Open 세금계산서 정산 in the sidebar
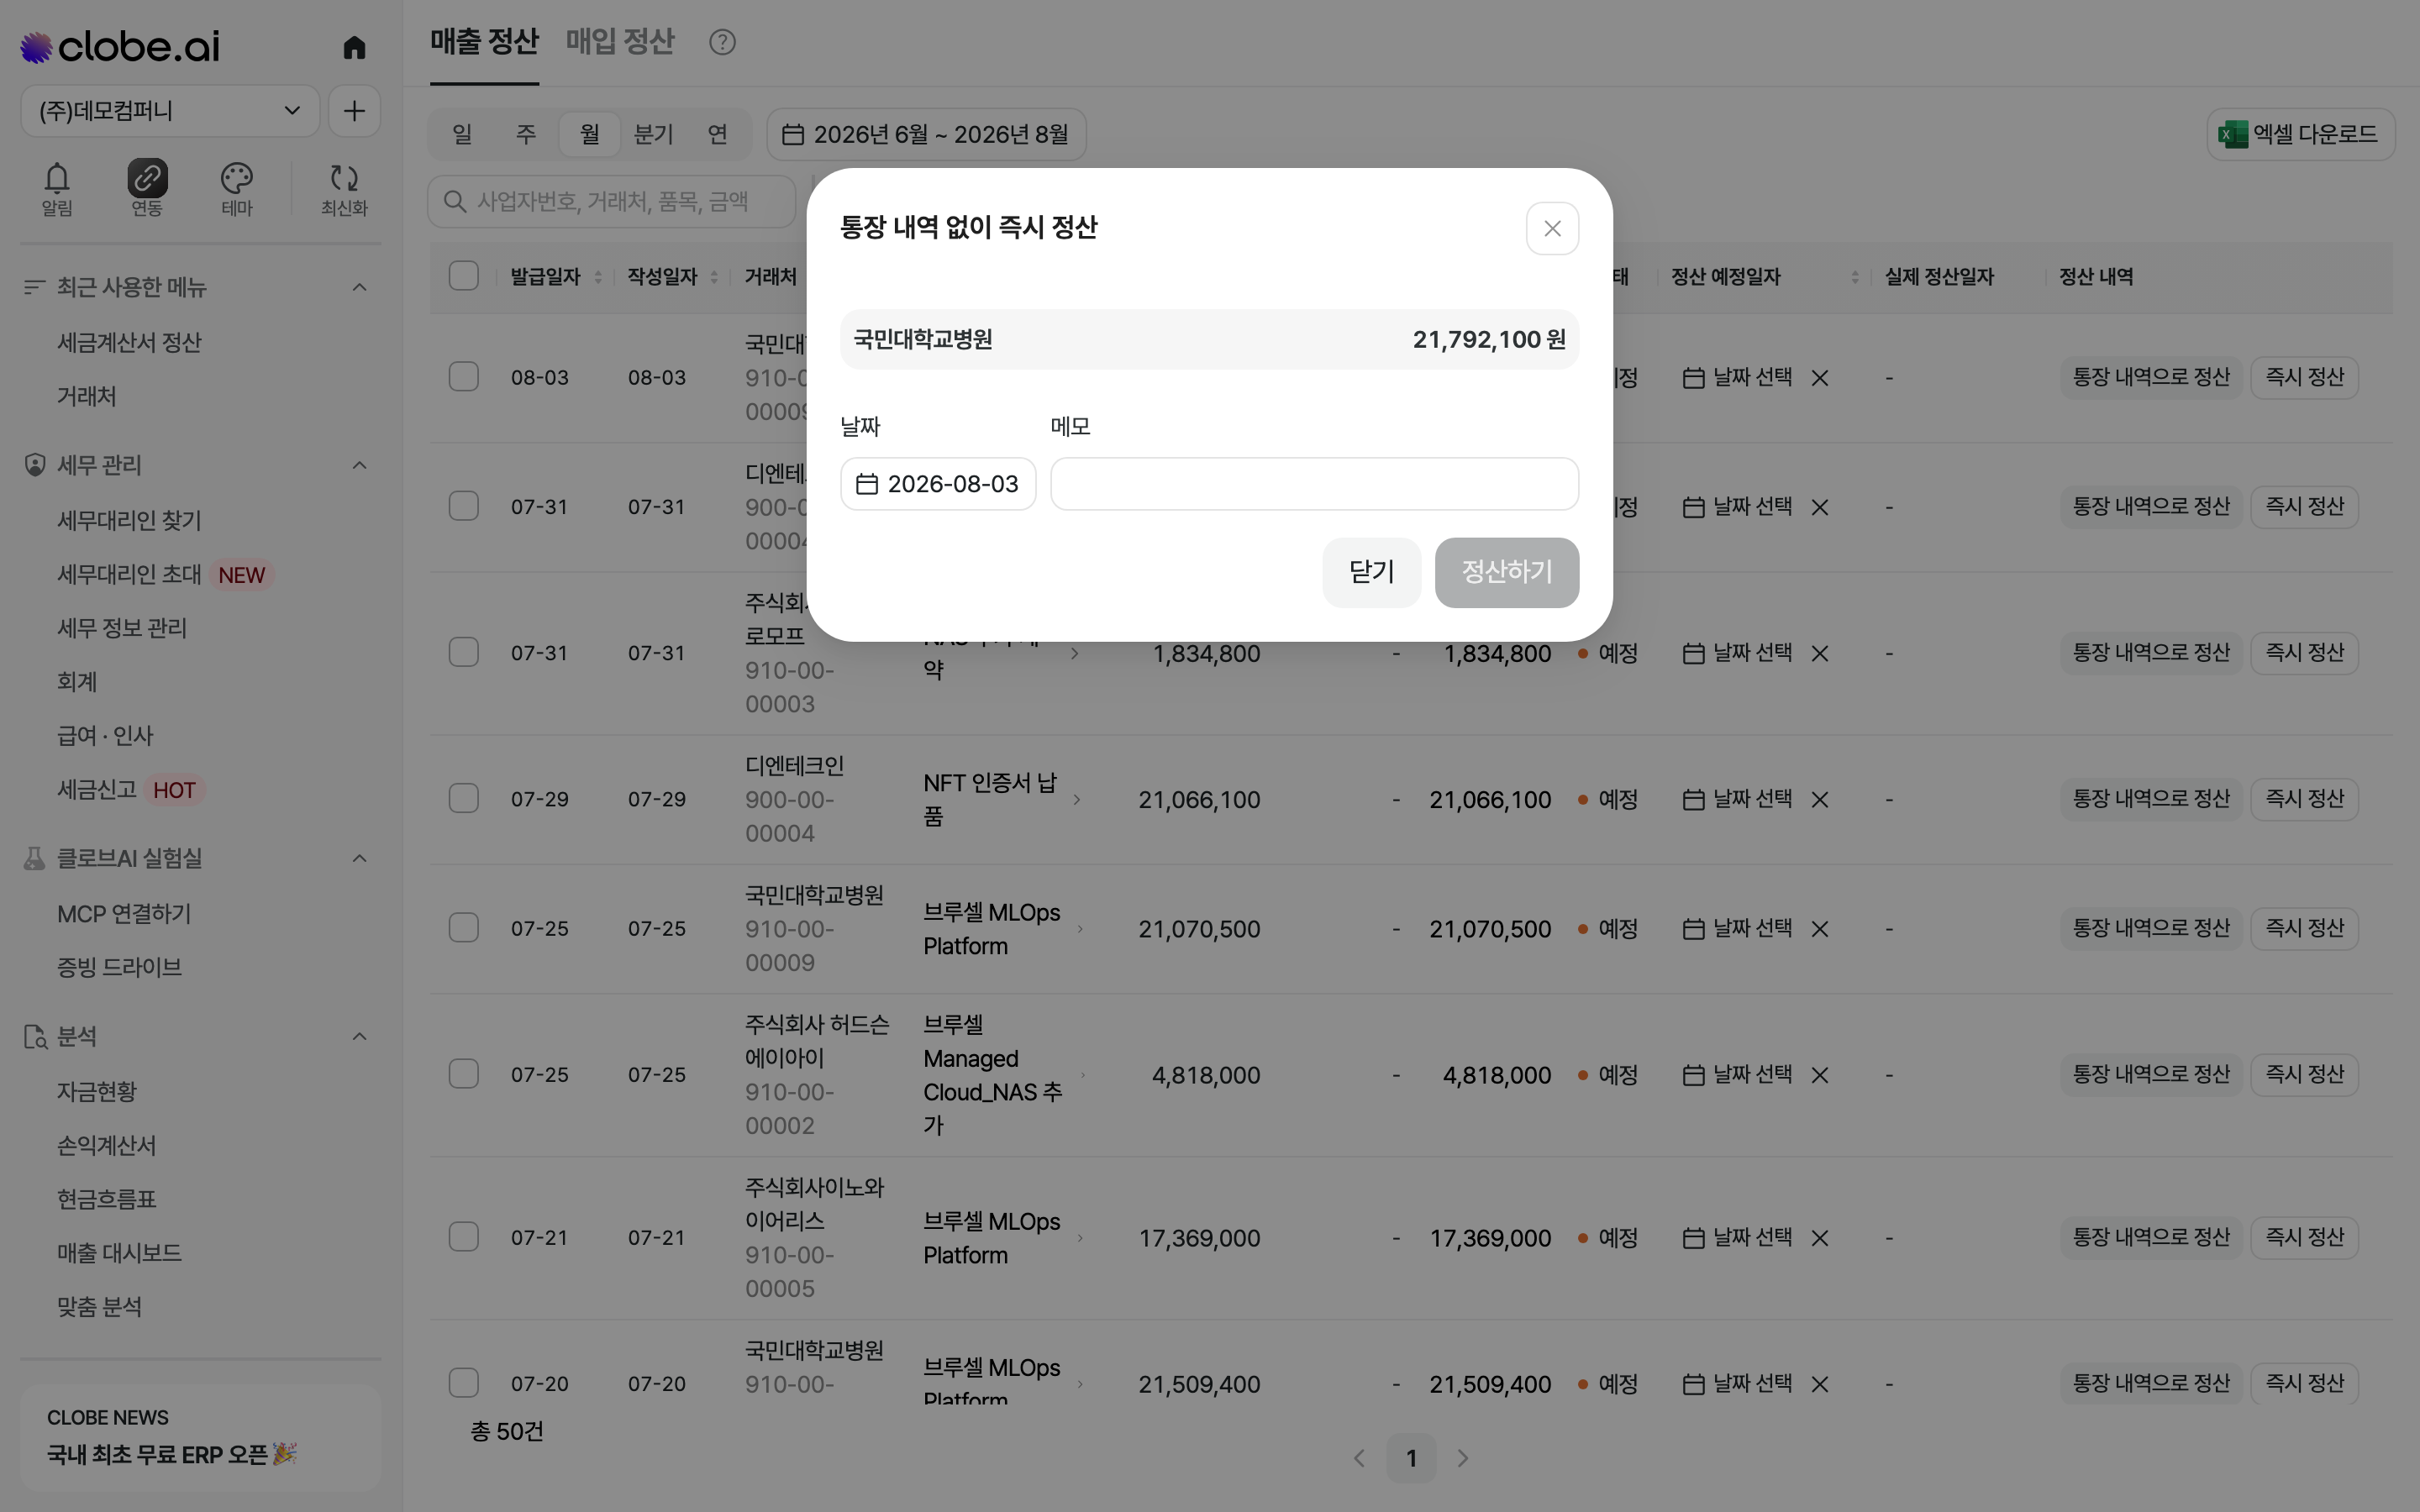This screenshot has height=1512, width=2420. coord(129,343)
